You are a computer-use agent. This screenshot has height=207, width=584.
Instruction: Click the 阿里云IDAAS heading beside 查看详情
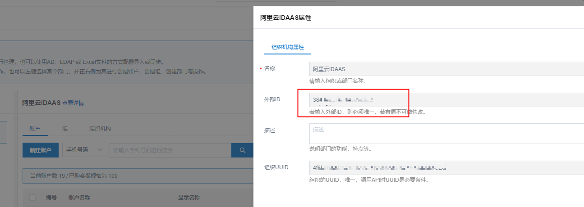click(x=41, y=103)
